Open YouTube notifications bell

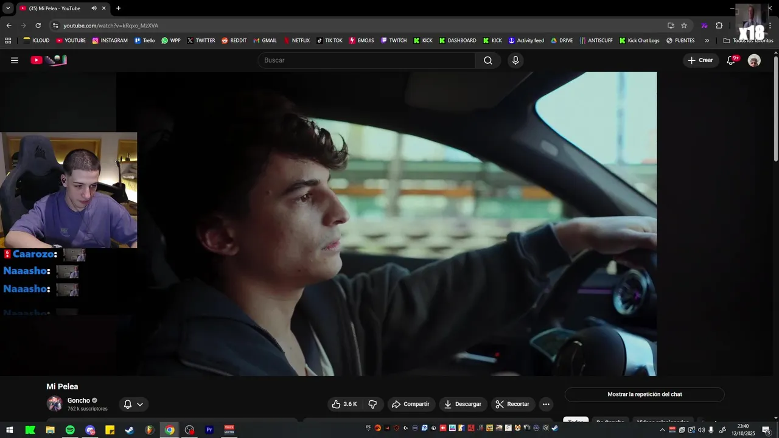pyautogui.click(x=732, y=60)
